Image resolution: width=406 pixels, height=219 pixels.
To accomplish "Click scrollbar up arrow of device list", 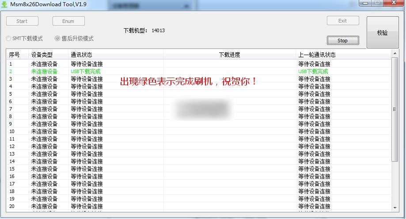I will (x=395, y=53).
